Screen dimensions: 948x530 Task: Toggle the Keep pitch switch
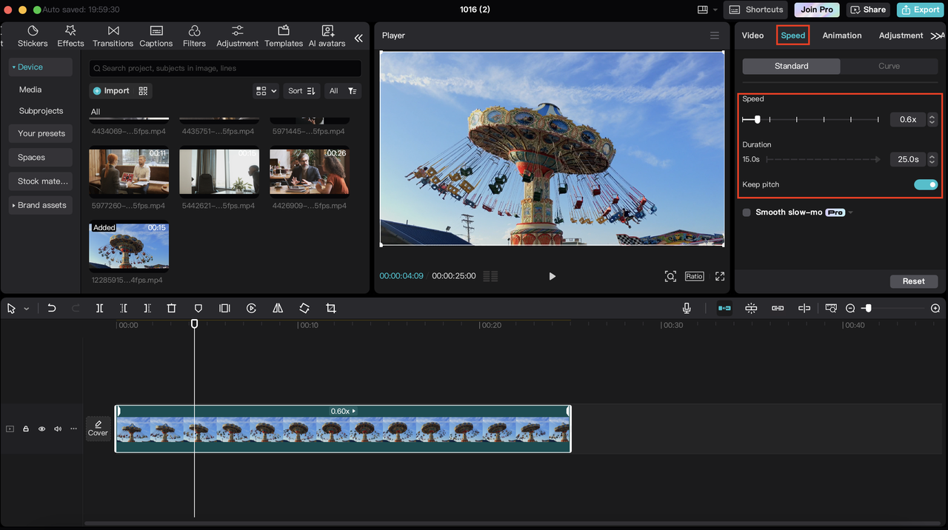tap(926, 184)
